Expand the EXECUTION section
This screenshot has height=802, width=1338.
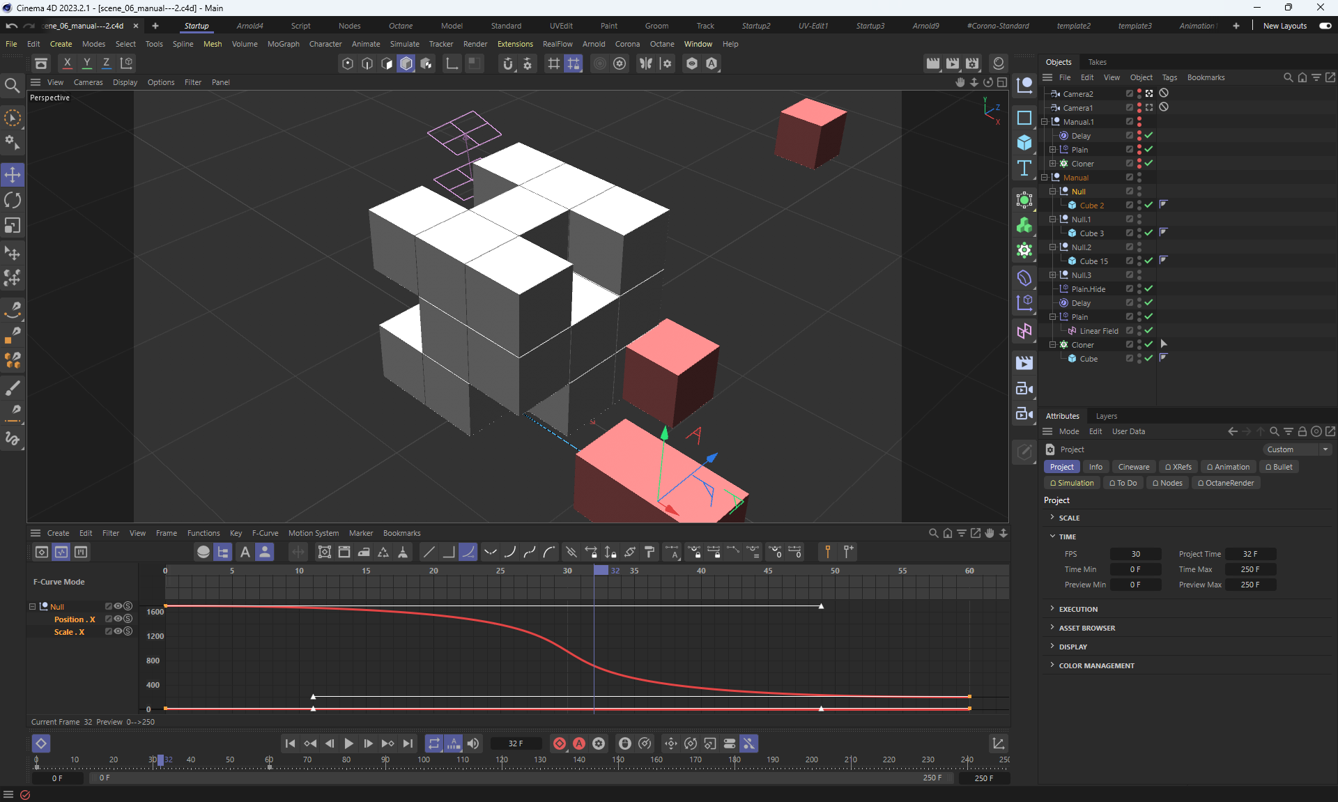pos(1078,609)
